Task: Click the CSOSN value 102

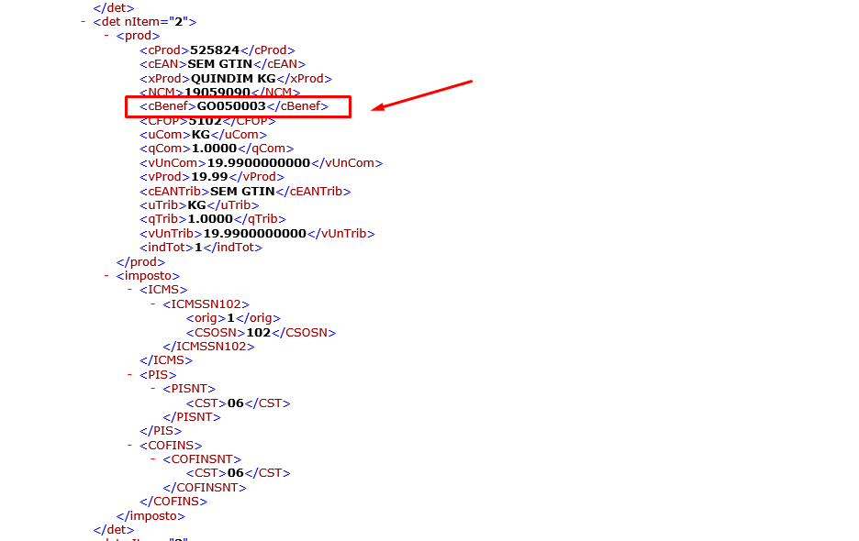Action: (259, 333)
